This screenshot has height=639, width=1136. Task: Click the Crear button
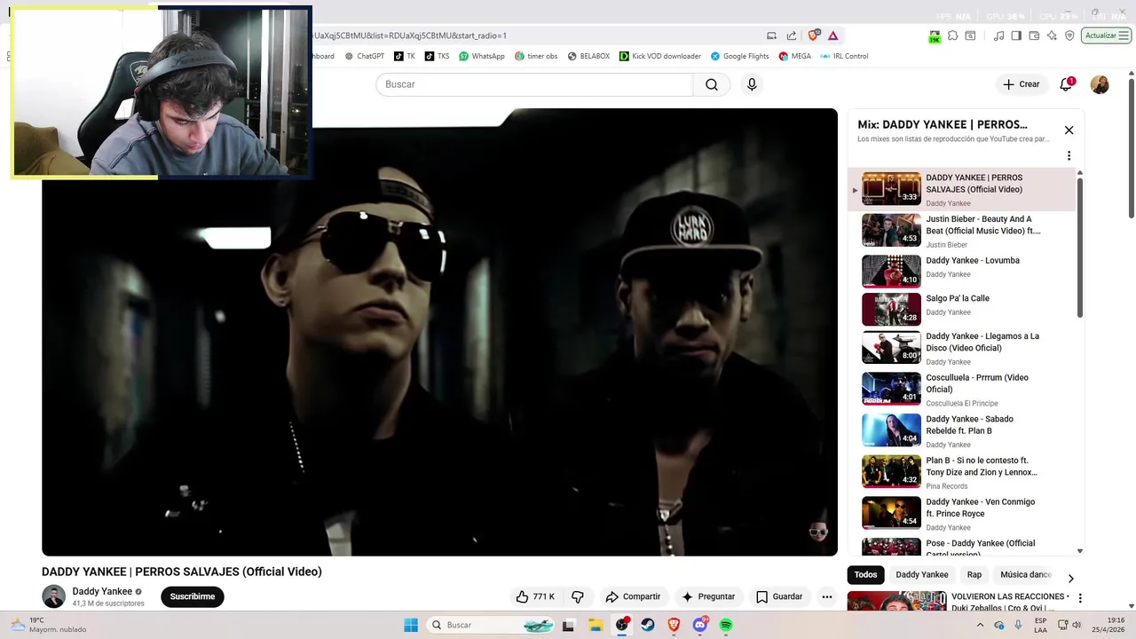(x=1021, y=84)
